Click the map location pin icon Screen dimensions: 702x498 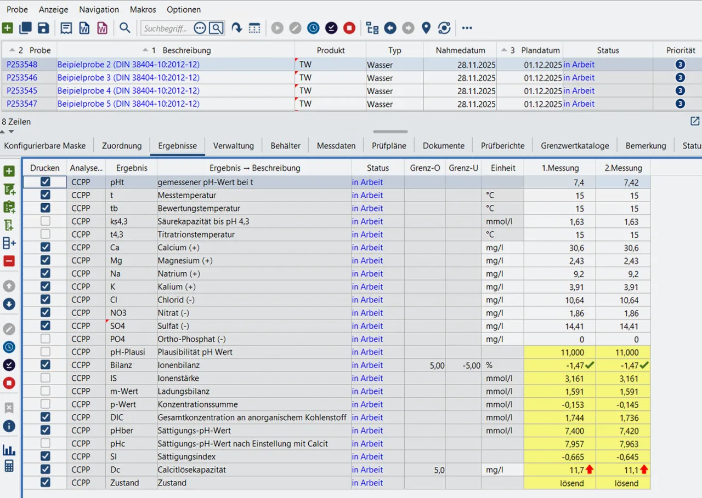(x=426, y=28)
